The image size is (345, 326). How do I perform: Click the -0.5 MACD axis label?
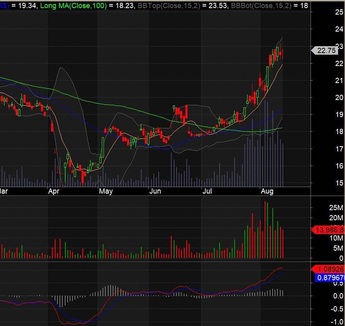(x=337, y=309)
